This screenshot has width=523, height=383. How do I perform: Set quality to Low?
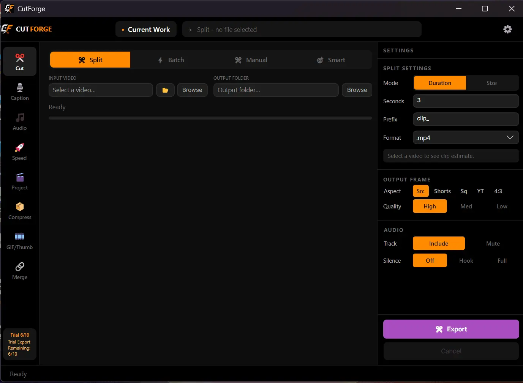tap(502, 206)
